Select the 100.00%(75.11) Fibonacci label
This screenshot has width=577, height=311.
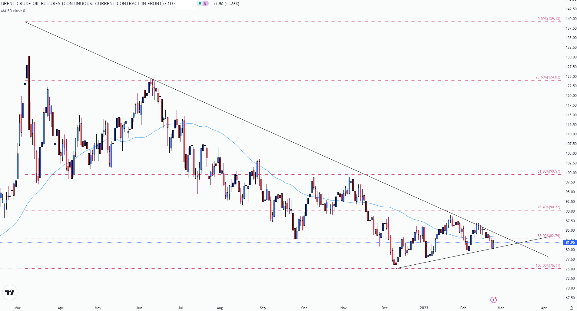pos(548,266)
